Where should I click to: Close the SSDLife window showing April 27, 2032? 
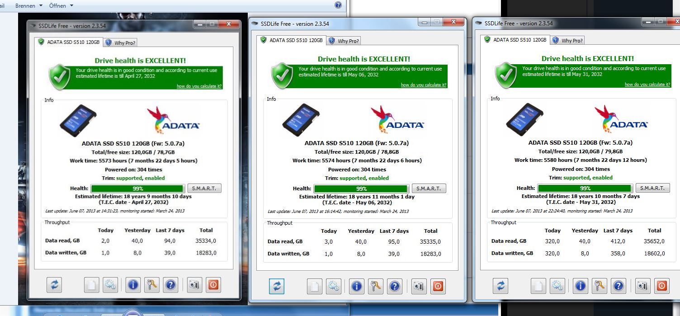tap(229, 24)
